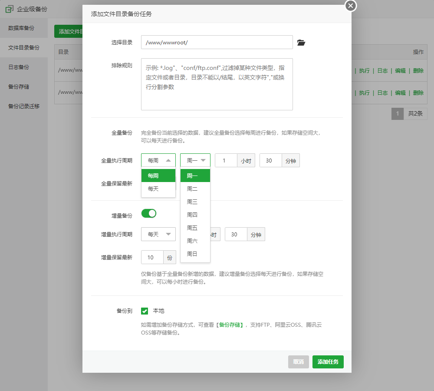Image resolution: width=434 pixels, height=391 pixels.
Task: Click the folder browse icon beside directory path
Action: [x=301, y=43]
